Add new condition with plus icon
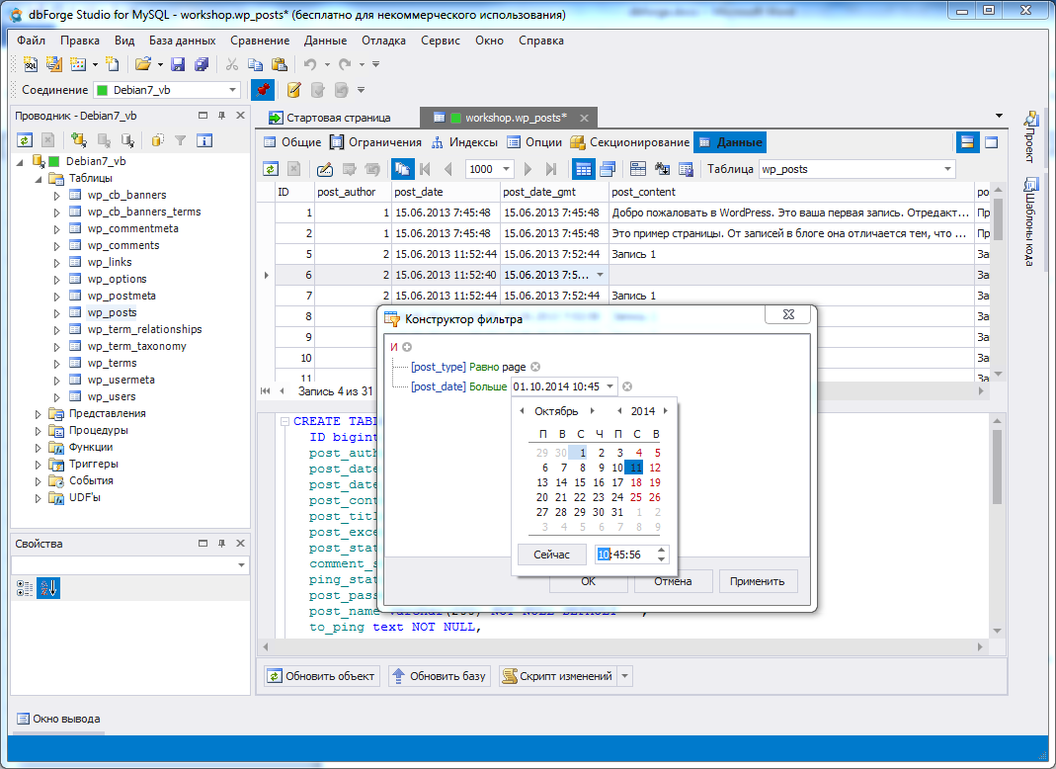This screenshot has width=1056, height=769. click(407, 347)
